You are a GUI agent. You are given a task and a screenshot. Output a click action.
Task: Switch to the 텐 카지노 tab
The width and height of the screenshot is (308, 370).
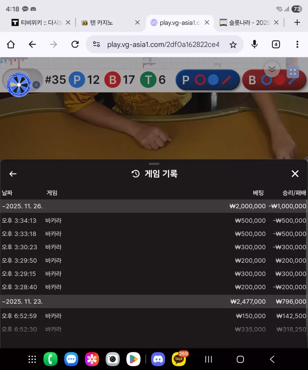click(97, 22)
